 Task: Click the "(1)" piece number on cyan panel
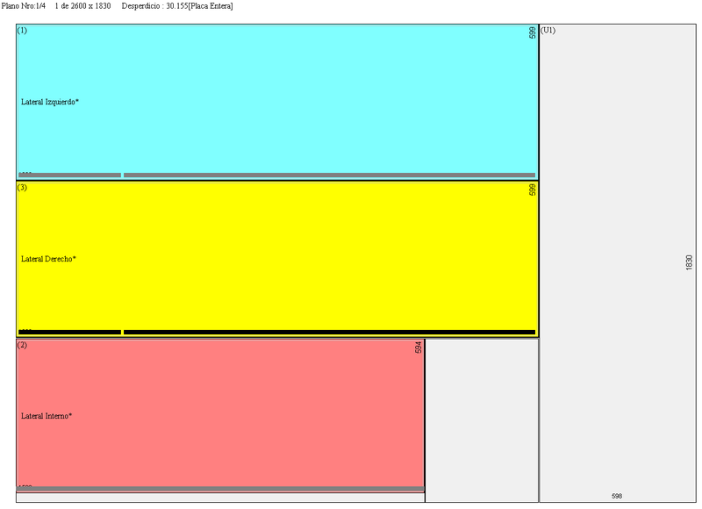pos(22,30)
